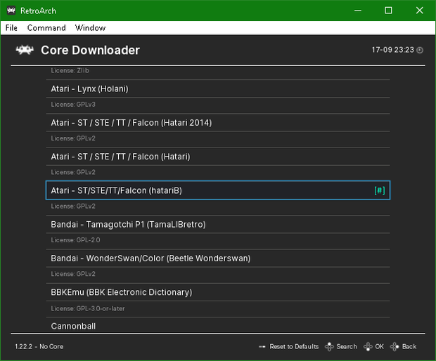Open the Command menu
The height and width of the screenshot is (361, 436).
click(x=46, y=28)
